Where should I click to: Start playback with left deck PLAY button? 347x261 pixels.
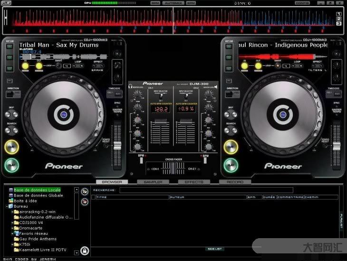click(x=11, y=165)
